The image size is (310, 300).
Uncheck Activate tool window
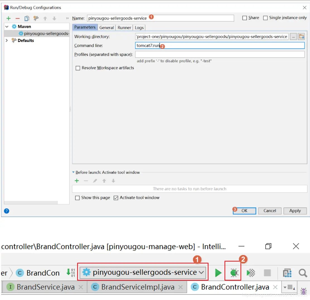pyautogui.click(x=116, y=198)
